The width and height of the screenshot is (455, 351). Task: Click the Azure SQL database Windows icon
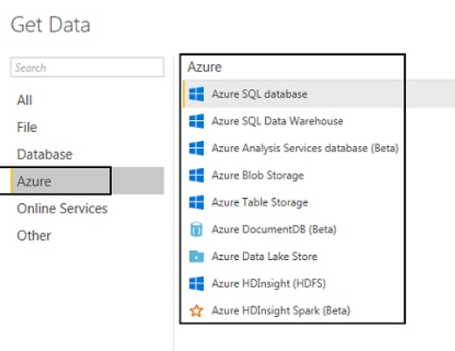point(196,94)
